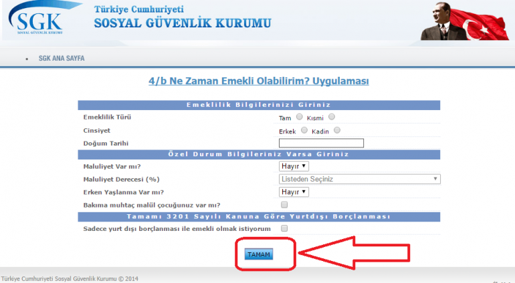Click Tamamı 3201 Sayılı Kanuna section header
Viewport: 515px width, 283px height.
point(259,217)
